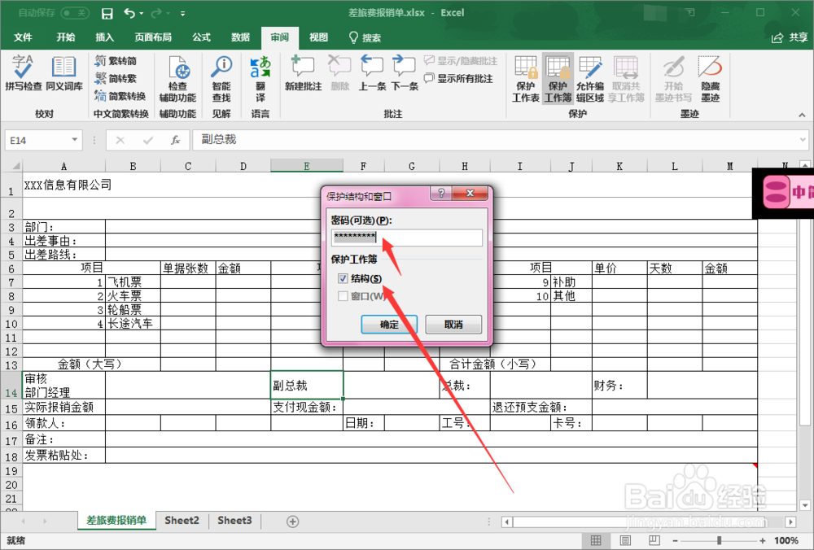Image resolution: width=814 pixels, height=550 pixels.
Task: Click the 100% zoom level text
Action: 787,541
